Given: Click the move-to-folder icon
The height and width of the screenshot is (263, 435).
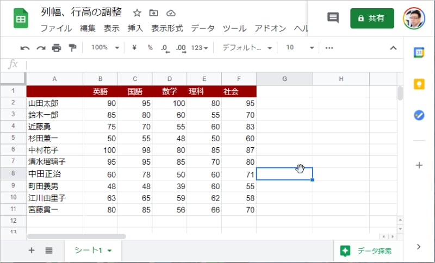Looking at the screenshot, I should point(153,12).
